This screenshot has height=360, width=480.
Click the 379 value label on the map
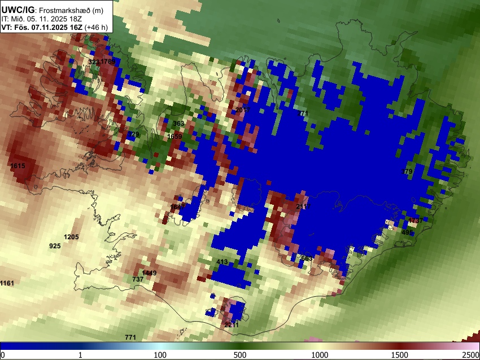[x=407, y=172]
